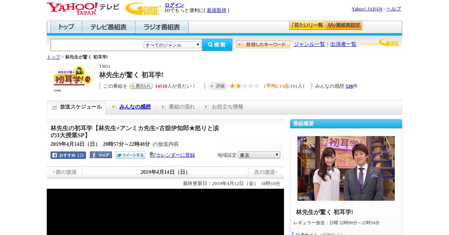The image size is (449, 235).
Task: Select the 番組の流れ tab
Action: click(x=177, y=107)
